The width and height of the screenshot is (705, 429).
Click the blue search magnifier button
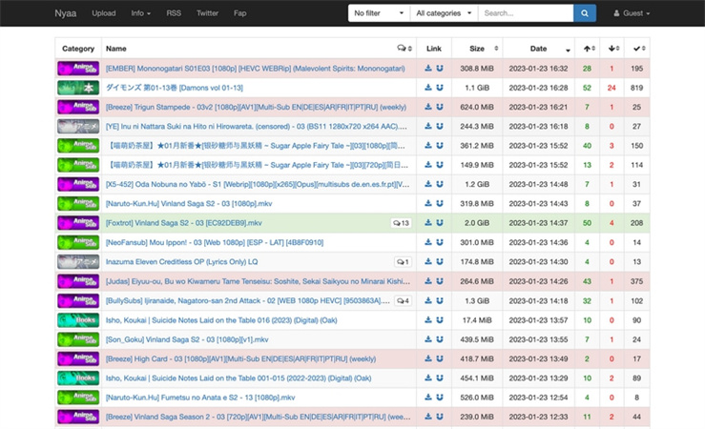coord(585,13)
